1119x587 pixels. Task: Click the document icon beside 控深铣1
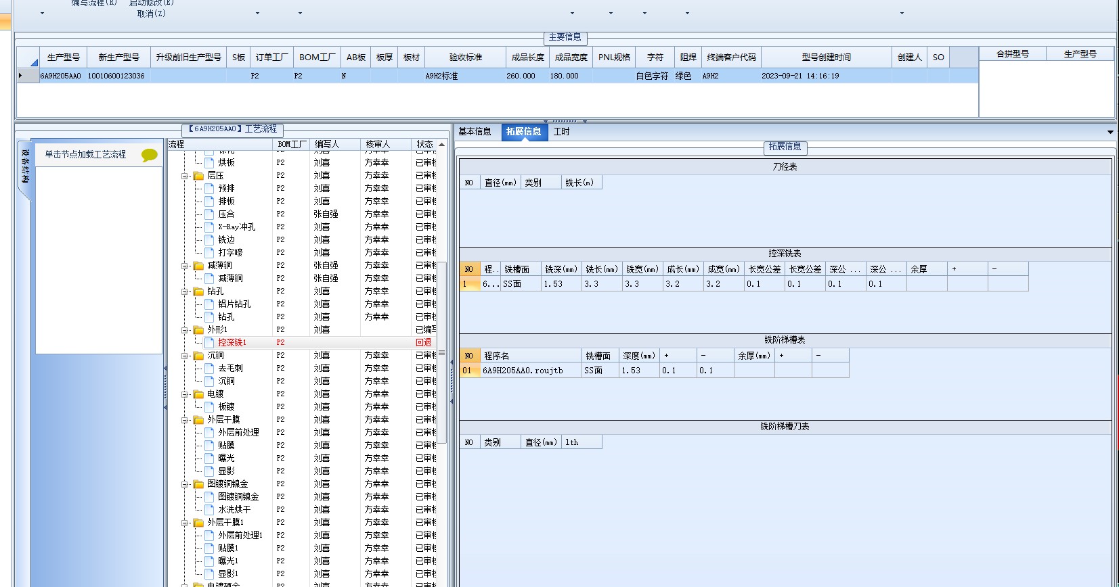click(209, 342)
